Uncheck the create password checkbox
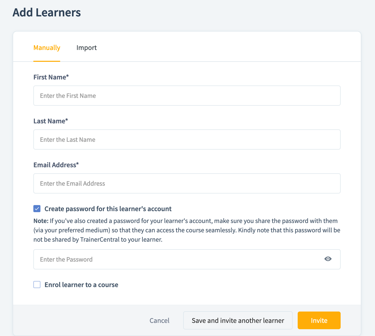The height and width of the screenshot is (336, 375). click(37, 209)
